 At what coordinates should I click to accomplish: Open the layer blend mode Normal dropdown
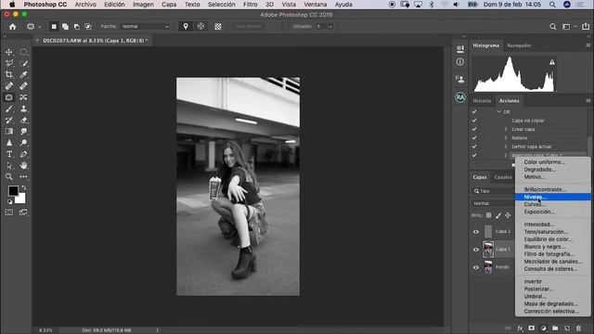(x=493, y=203)
